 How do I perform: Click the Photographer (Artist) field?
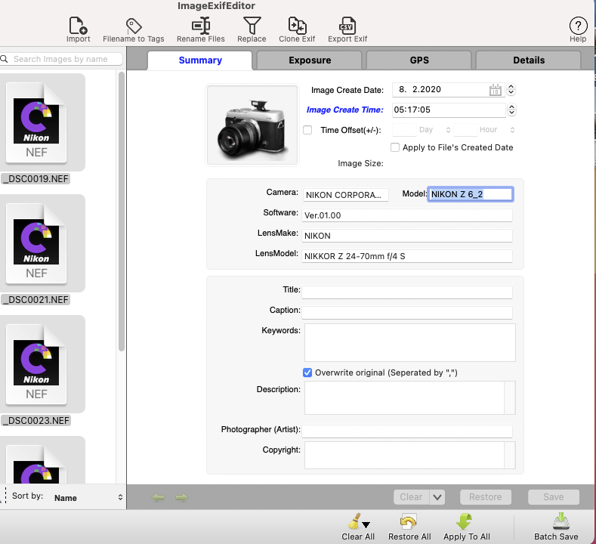point(406,431)
